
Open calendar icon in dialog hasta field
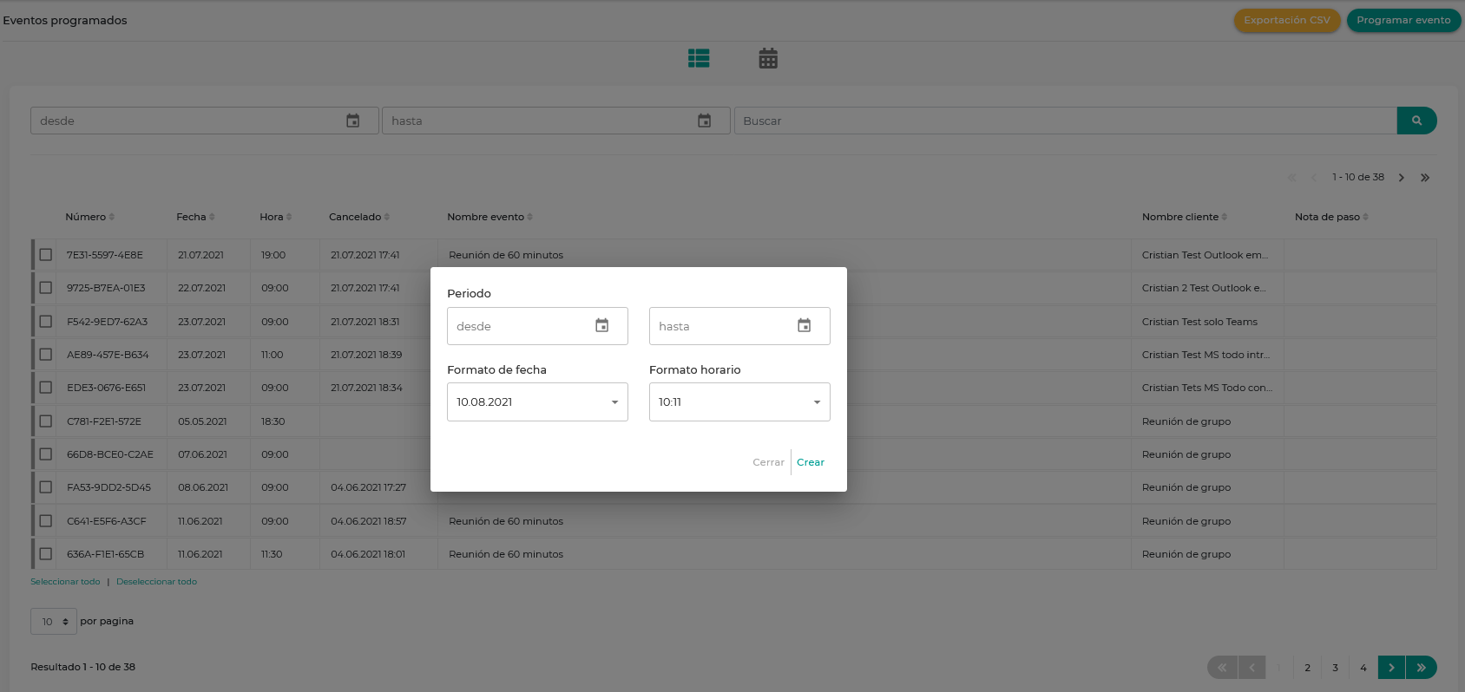tap(805, 325)
